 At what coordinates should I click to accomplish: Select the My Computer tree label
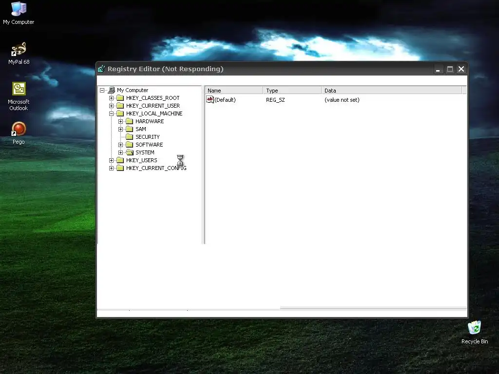click(133, 90)
